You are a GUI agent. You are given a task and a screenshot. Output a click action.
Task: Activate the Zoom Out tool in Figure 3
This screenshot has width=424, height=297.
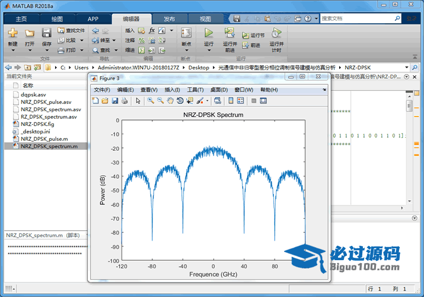click(x=160, y=101)
